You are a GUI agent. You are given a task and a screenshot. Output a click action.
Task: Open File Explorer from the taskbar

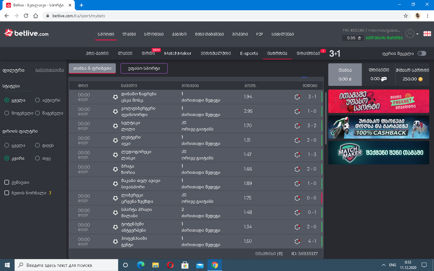point(155,265)
